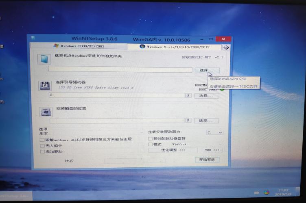Enable the 添加驱动 add drivers checkbox

point(42,151)
